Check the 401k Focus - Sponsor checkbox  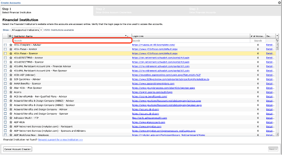pos(5,53)
